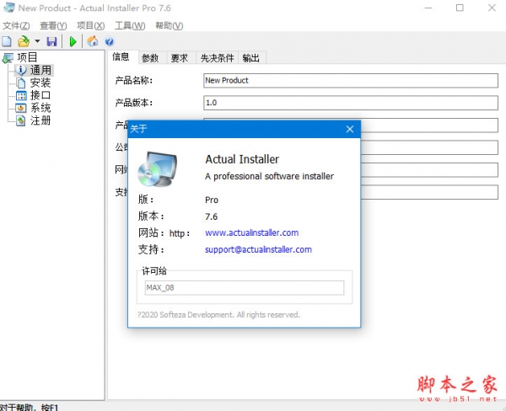Open the Home page toolbar icon
Image resolution: width=506 pixels, height=411 pixels.
(93, 41)
